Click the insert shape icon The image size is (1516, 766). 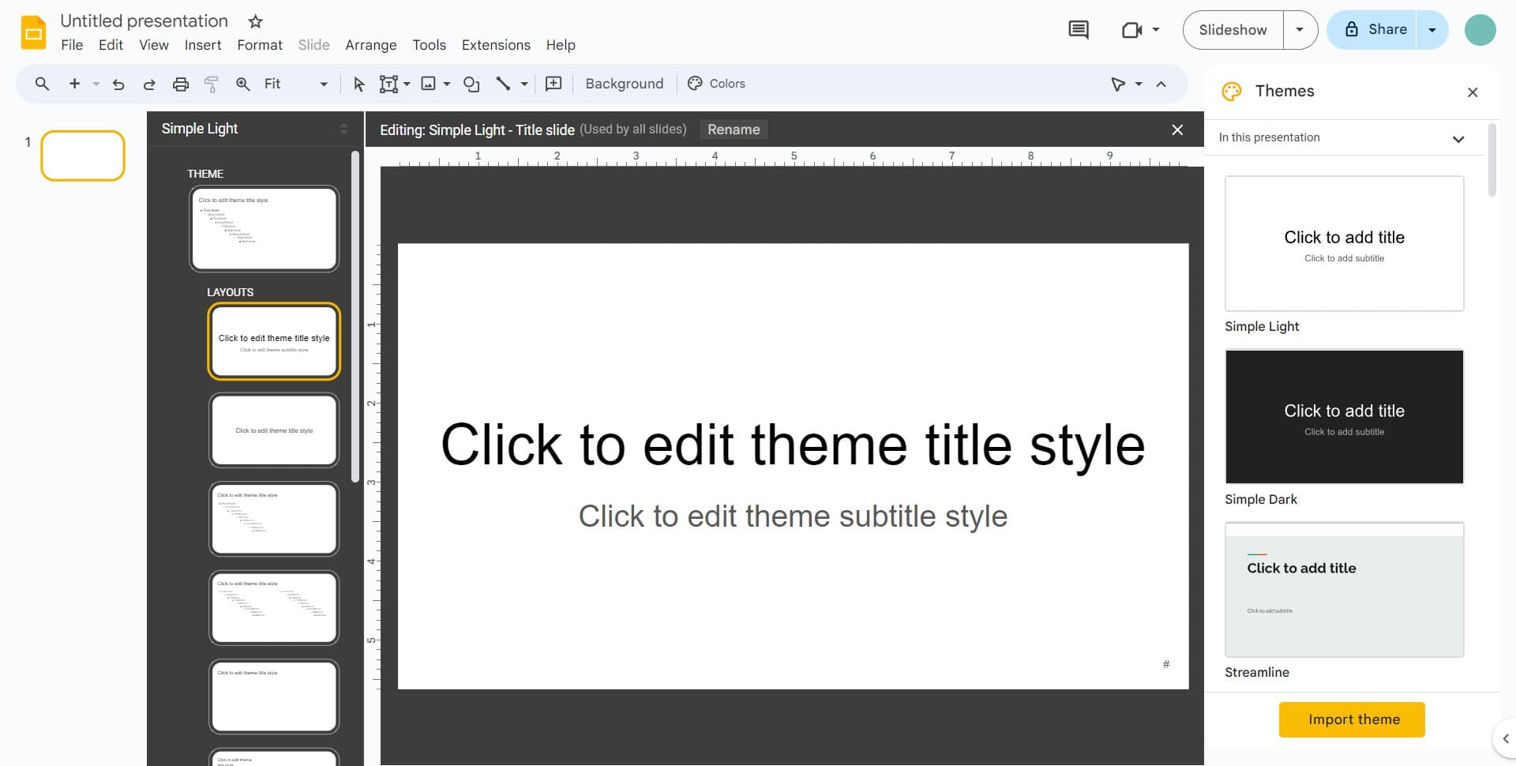click(471, 84)
